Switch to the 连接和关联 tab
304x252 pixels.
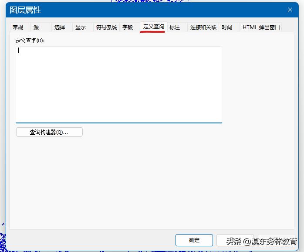(x=203, y=27)
